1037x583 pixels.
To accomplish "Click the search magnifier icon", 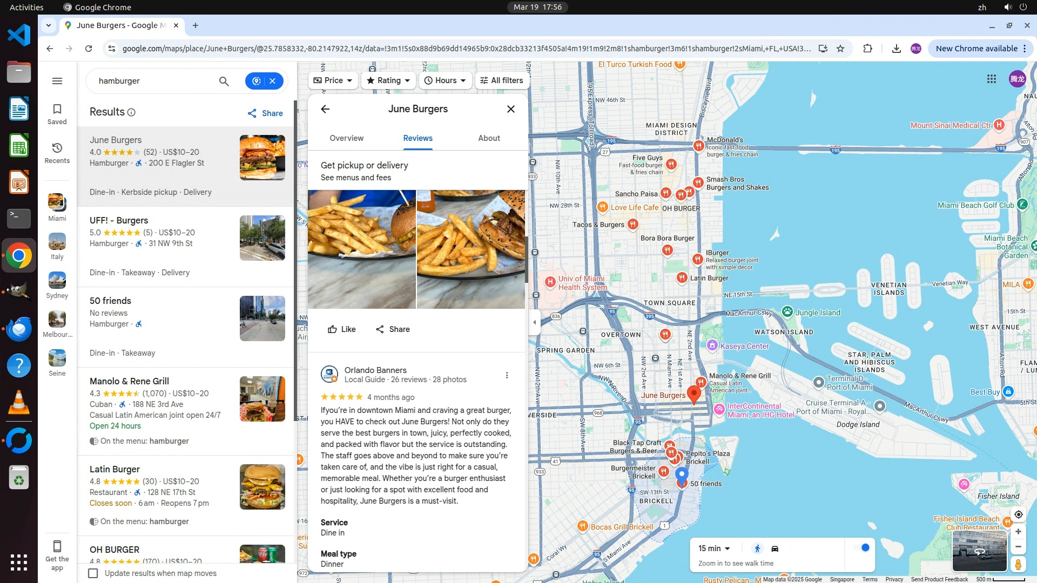I will [x=224, y=81].
